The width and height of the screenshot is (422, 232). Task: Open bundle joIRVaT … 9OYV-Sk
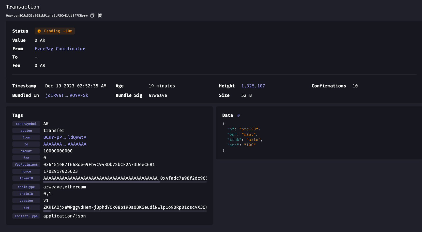click(67, 95)
